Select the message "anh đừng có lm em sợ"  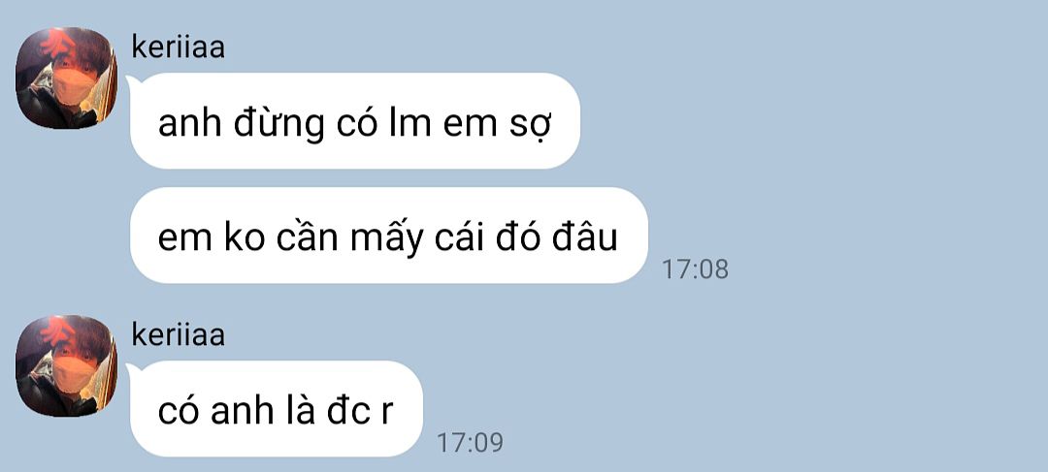point(355,121)
